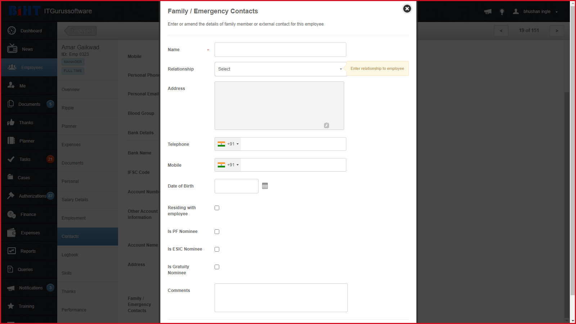The image size is (576, 324).
Task: Click the Training star icon
Action: (x=11, y=306)
